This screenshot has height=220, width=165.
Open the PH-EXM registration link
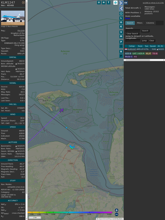(21, 31)
